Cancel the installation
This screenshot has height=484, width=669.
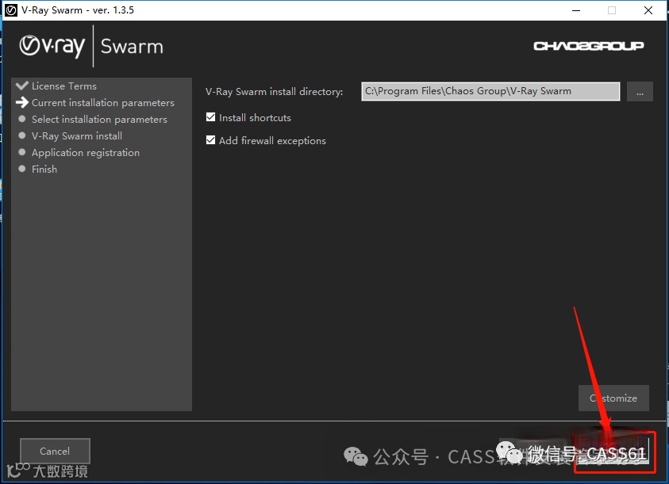(x=55, y=451)
